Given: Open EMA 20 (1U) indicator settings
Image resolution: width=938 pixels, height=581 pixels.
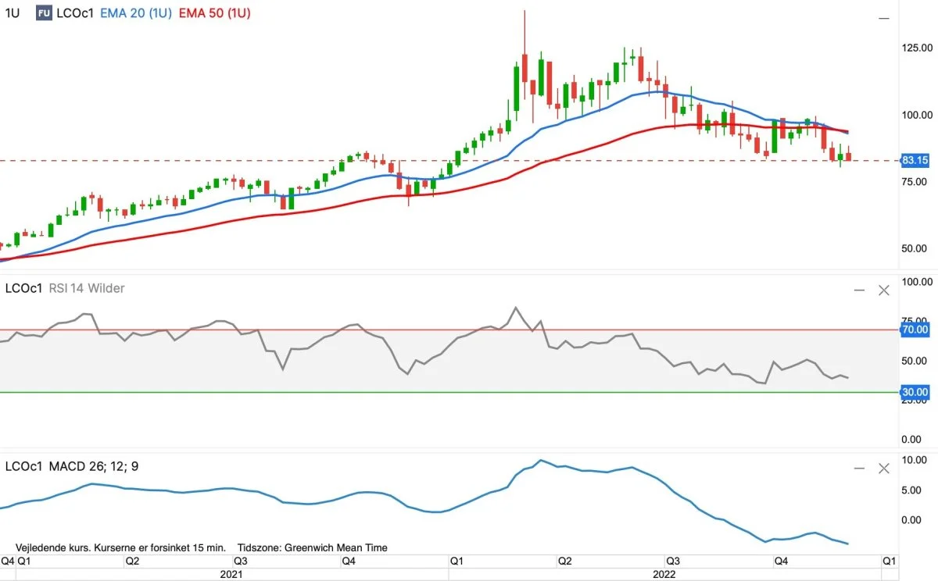Looking at the screenshot, I should pos(136,13).
